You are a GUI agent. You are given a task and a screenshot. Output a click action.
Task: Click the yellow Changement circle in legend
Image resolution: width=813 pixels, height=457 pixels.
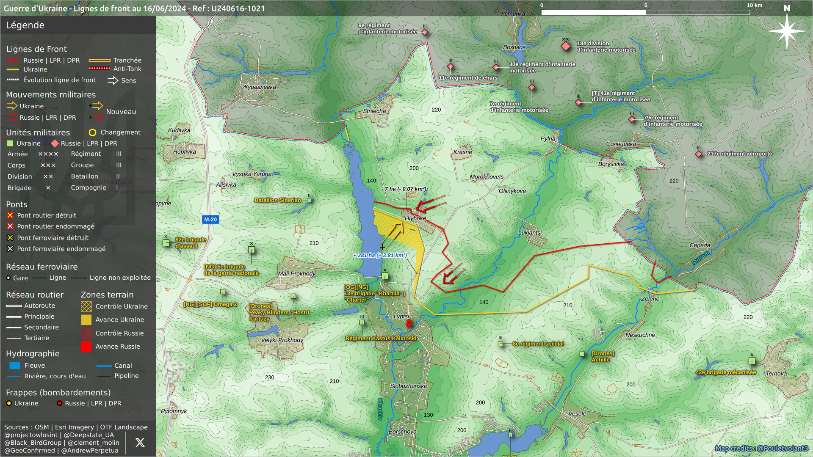click(x=92, y=132)
